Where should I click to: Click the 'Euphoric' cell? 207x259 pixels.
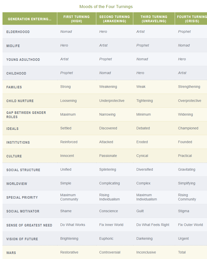(106, 238)
